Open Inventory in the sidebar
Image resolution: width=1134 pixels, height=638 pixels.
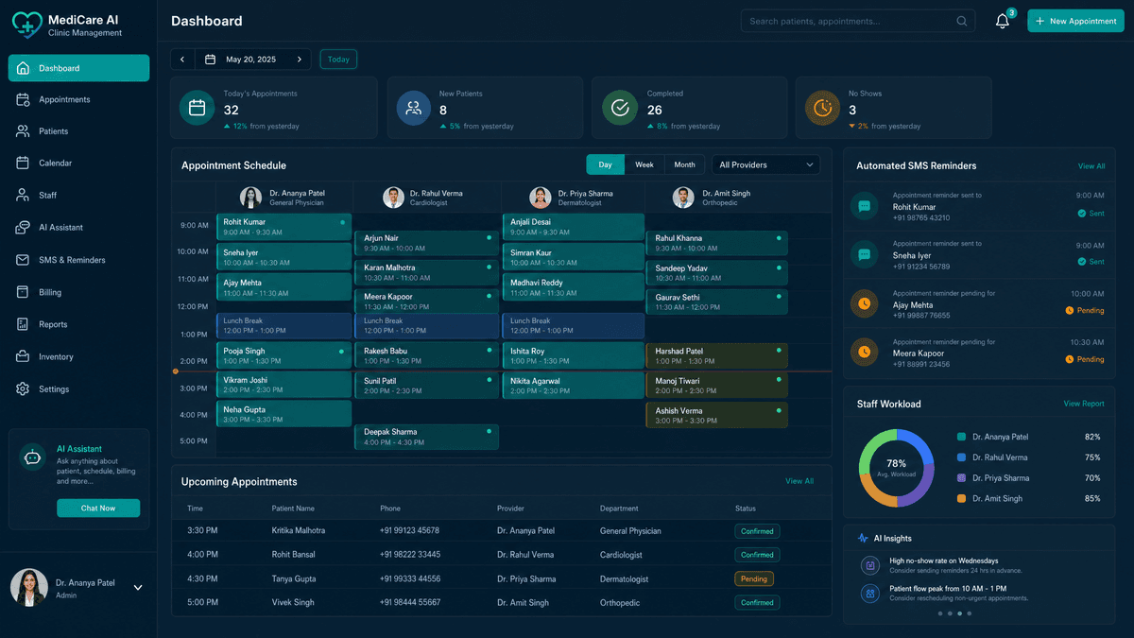coord(78,356)
